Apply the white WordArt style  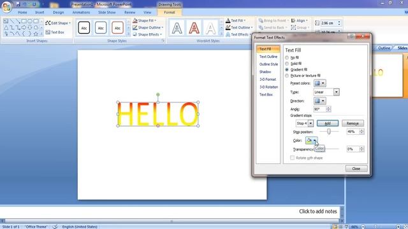pyautogui.click(x=210, y=28)
